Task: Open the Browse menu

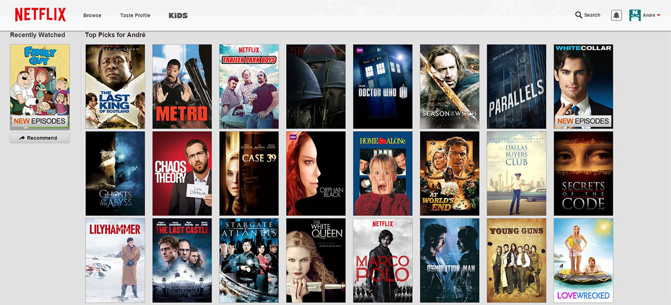Action: pyautogui.click(x=92, y=15)
